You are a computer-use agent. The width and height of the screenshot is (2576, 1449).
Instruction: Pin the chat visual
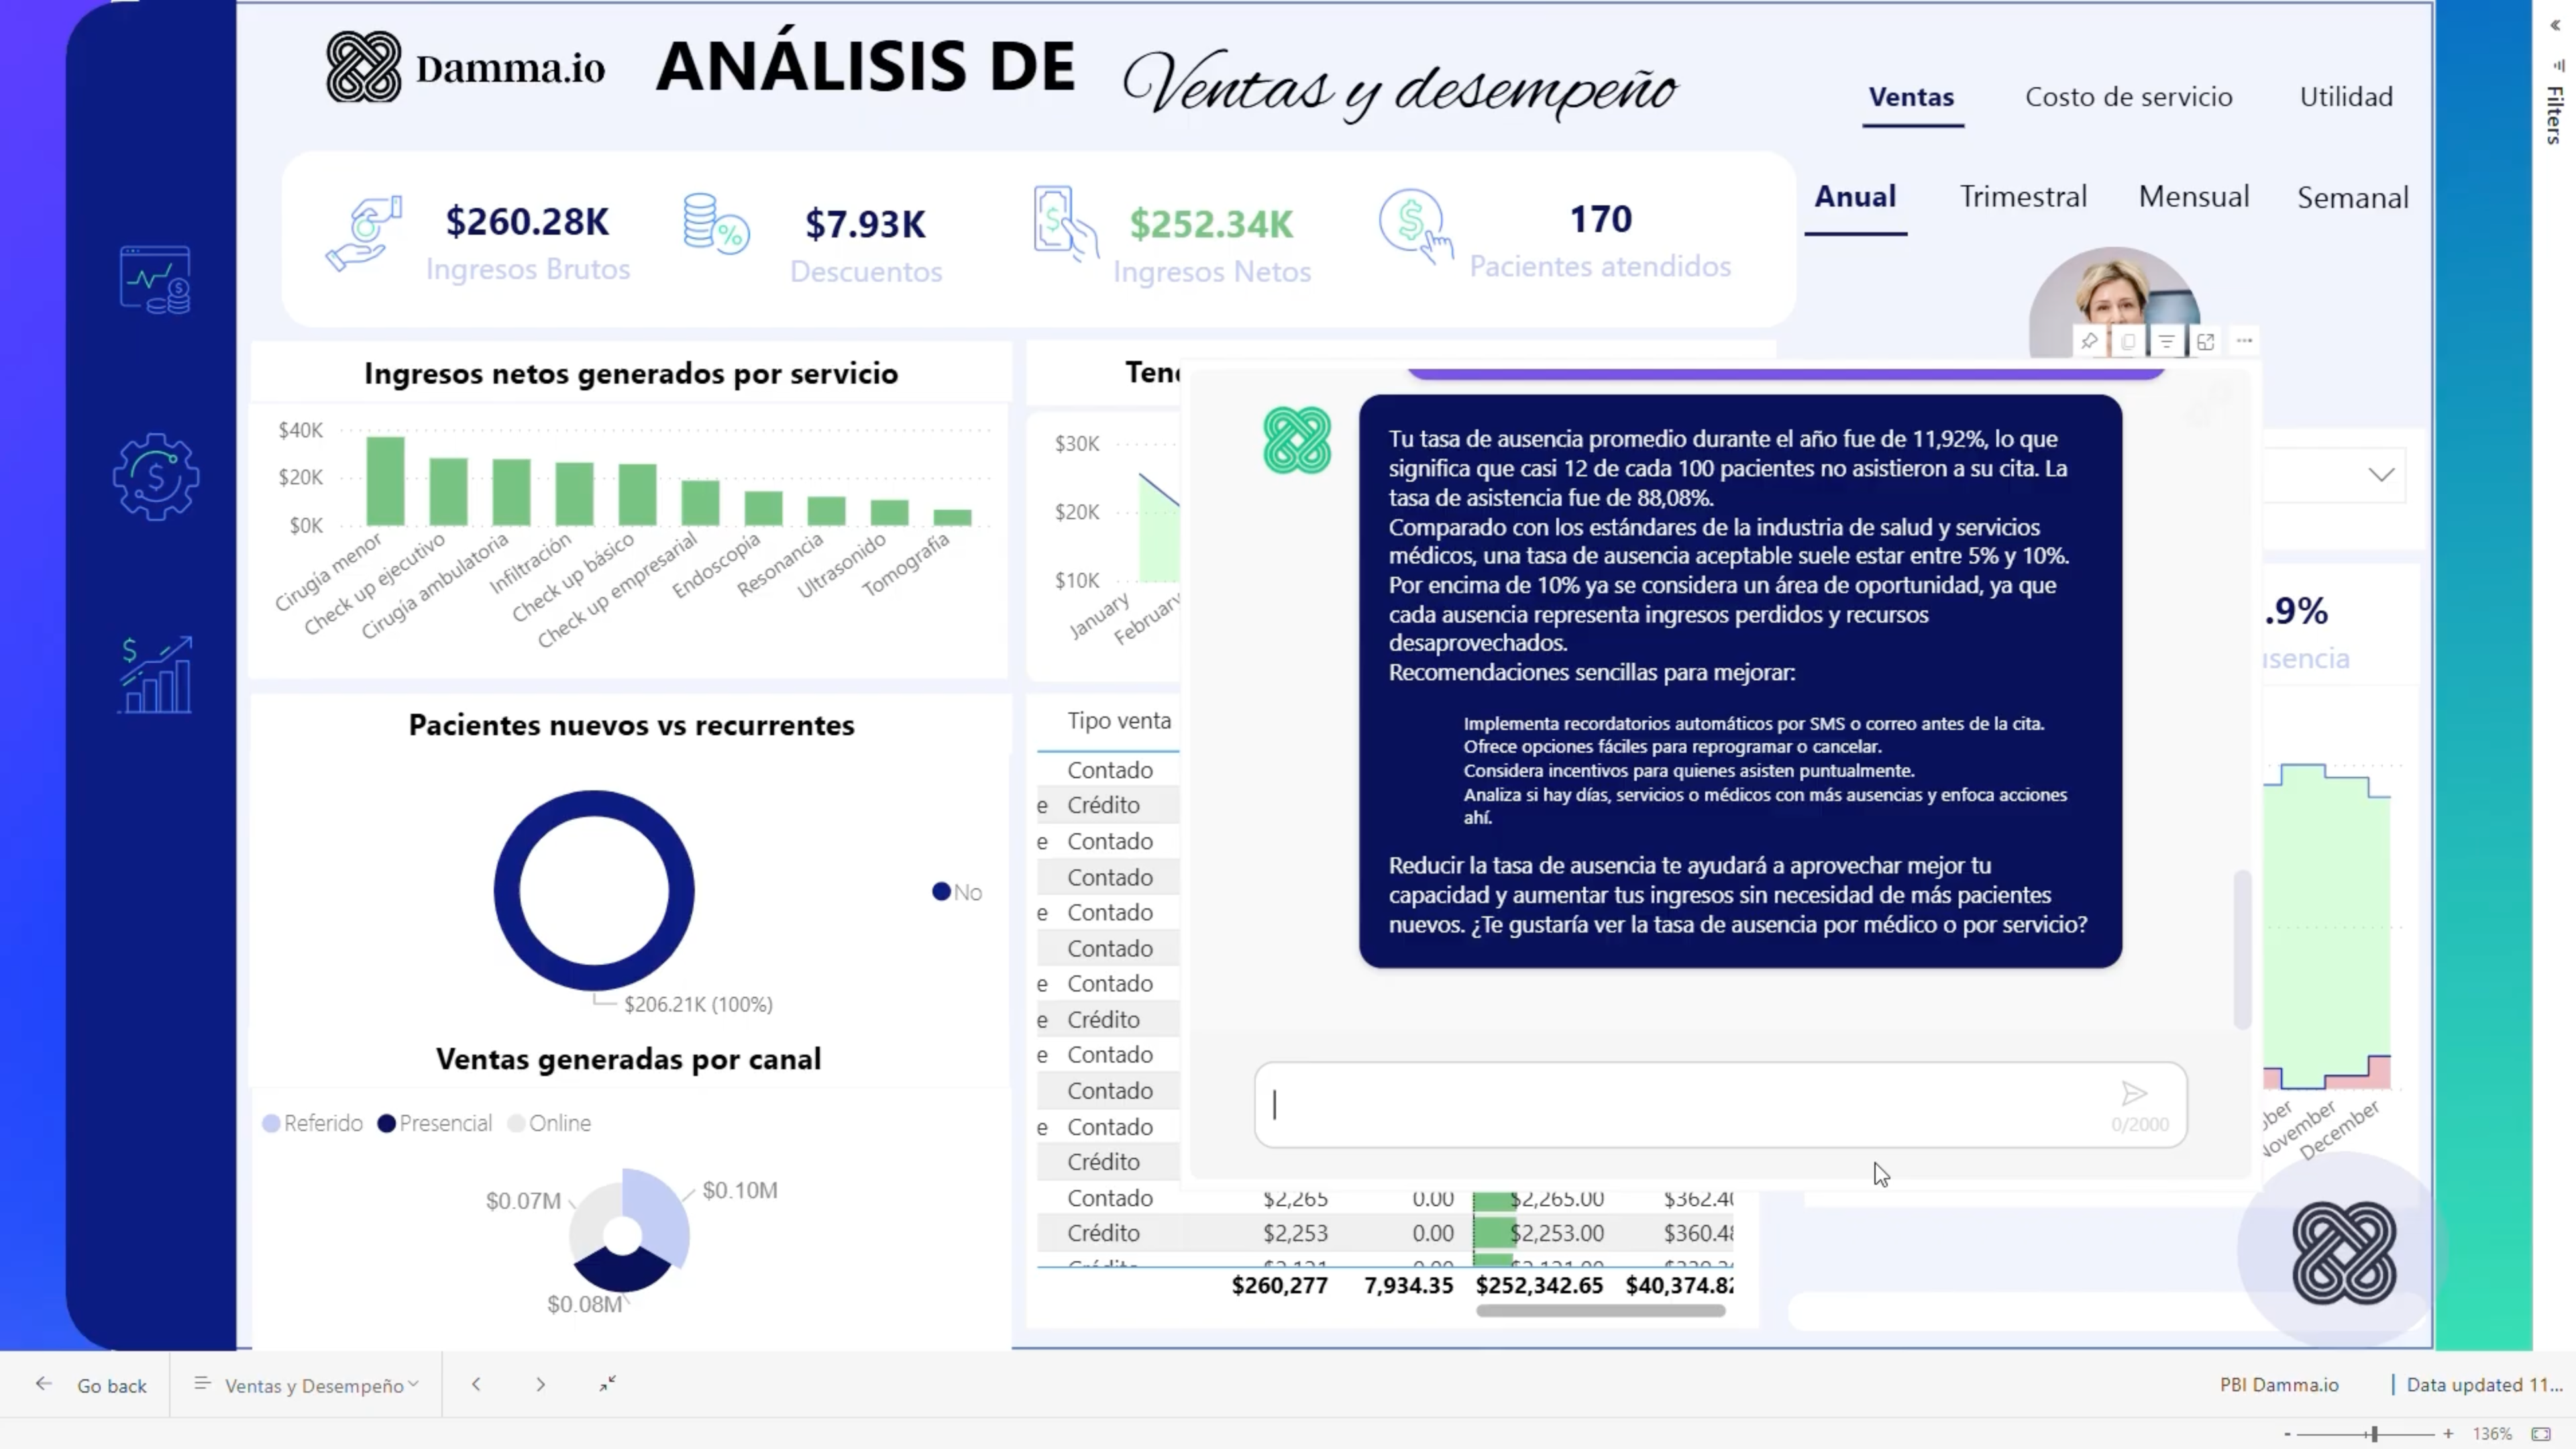pos(2089,342)
